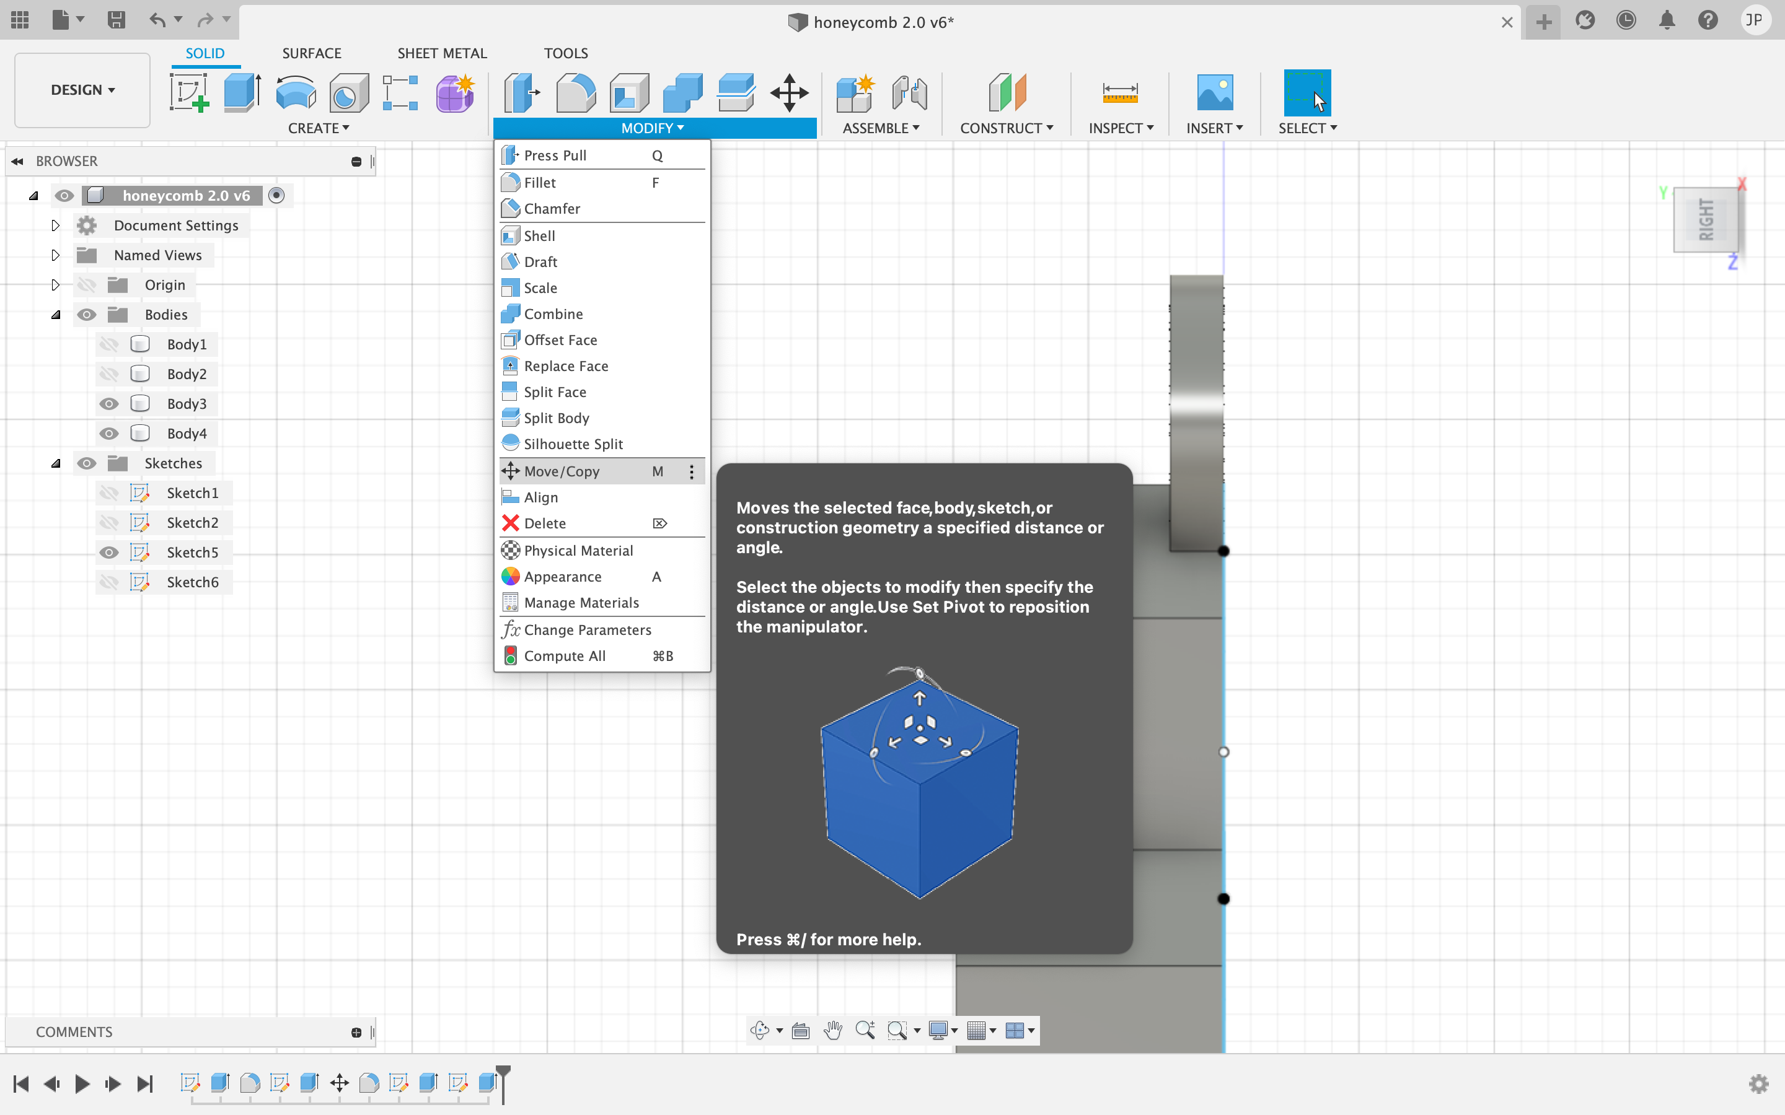Select the Extrude tool icon

(242, 94)
